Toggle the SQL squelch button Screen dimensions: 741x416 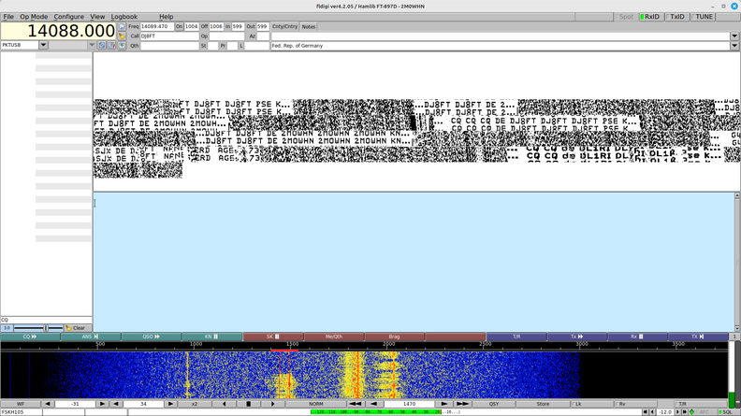[x=726, y=411]
